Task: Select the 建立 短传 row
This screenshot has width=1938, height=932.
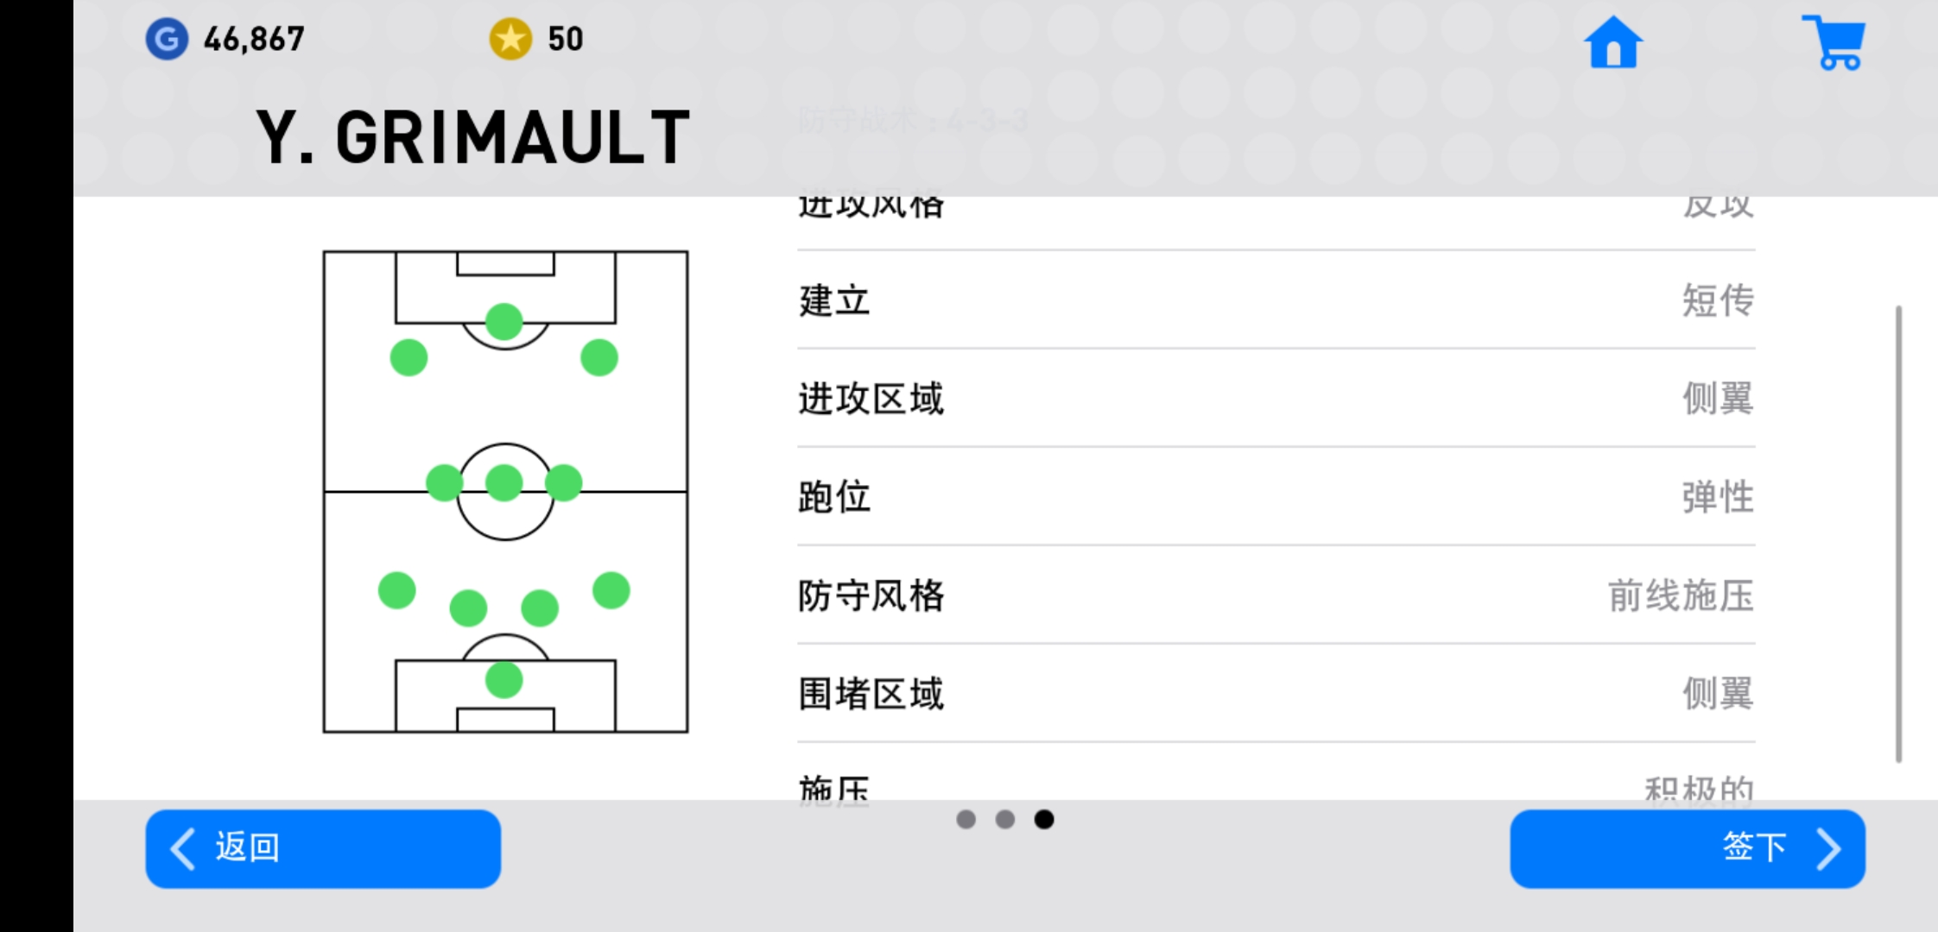Action: pyautogui.click(x=1276, y=300)
